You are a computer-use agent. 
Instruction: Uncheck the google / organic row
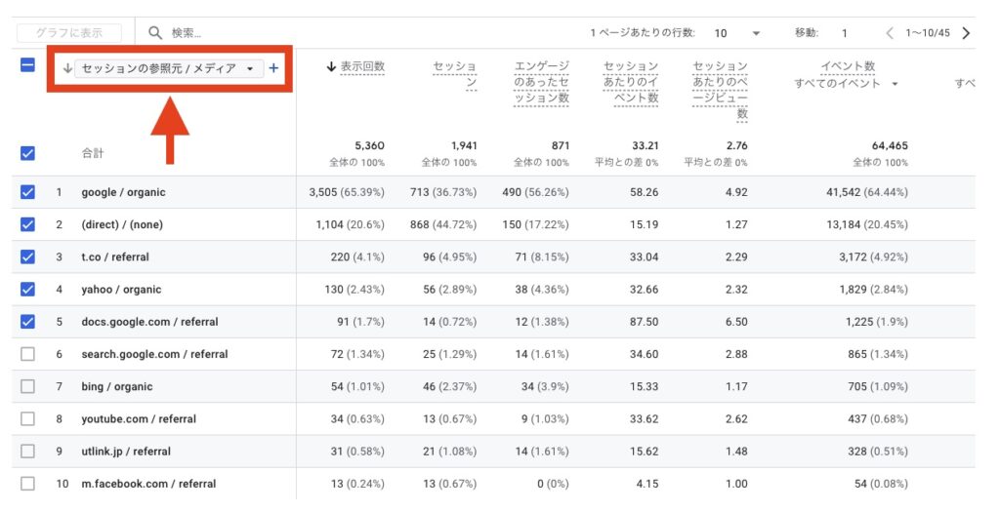(28, 192)
